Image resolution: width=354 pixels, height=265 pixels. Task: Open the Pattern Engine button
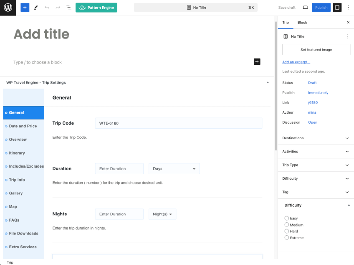pyautogui.click(x=96, y=8)
